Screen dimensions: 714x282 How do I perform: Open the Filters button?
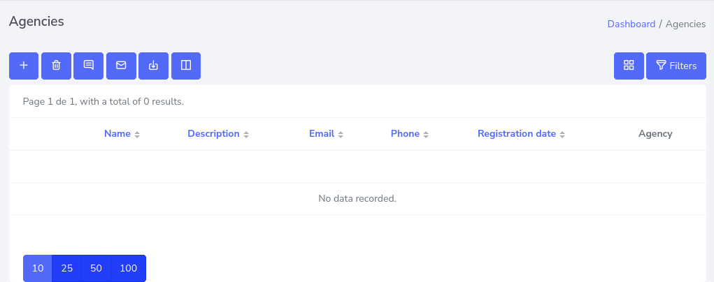click(x=676, y=66)
